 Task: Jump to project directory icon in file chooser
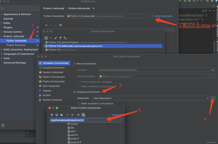click(62, 115)
